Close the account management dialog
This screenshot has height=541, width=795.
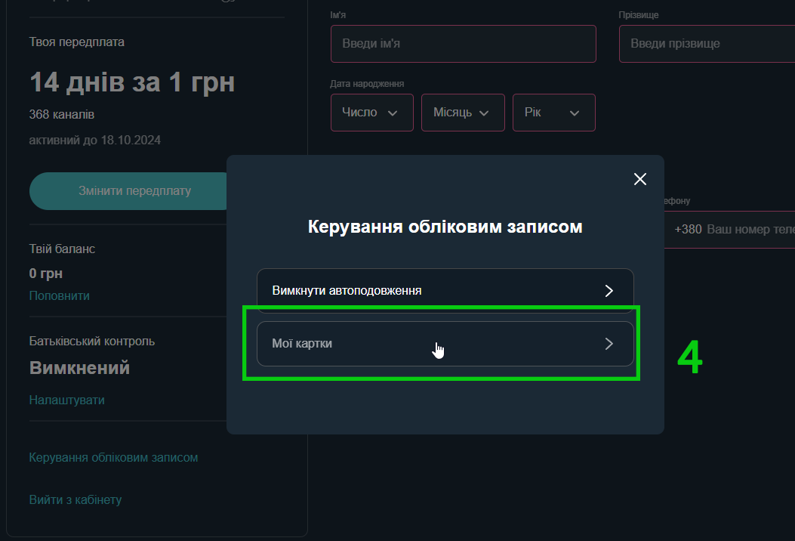point(640,179)
